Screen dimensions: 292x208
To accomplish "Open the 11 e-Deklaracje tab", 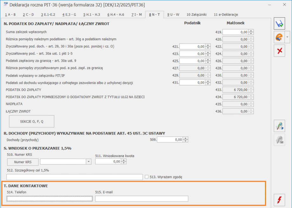I will [226, 15].
